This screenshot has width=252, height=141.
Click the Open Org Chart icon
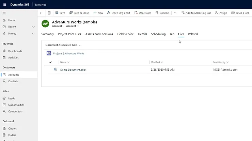coord(109,13)
